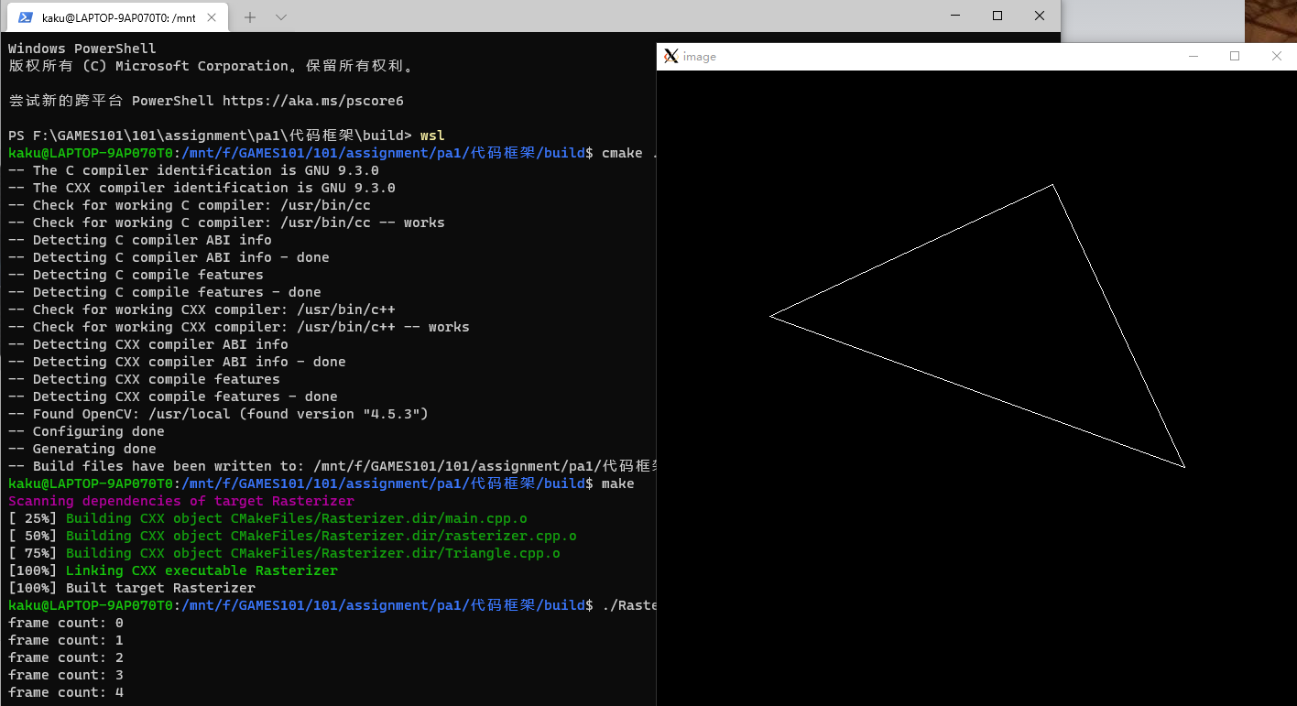Minimize the Windows Terminal window
The width and height of the screenshot is (1297, 706).
955,16
